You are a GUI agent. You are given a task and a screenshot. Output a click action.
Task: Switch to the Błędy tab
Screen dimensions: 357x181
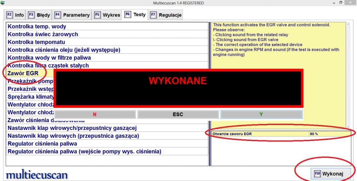tap(39, 15)
